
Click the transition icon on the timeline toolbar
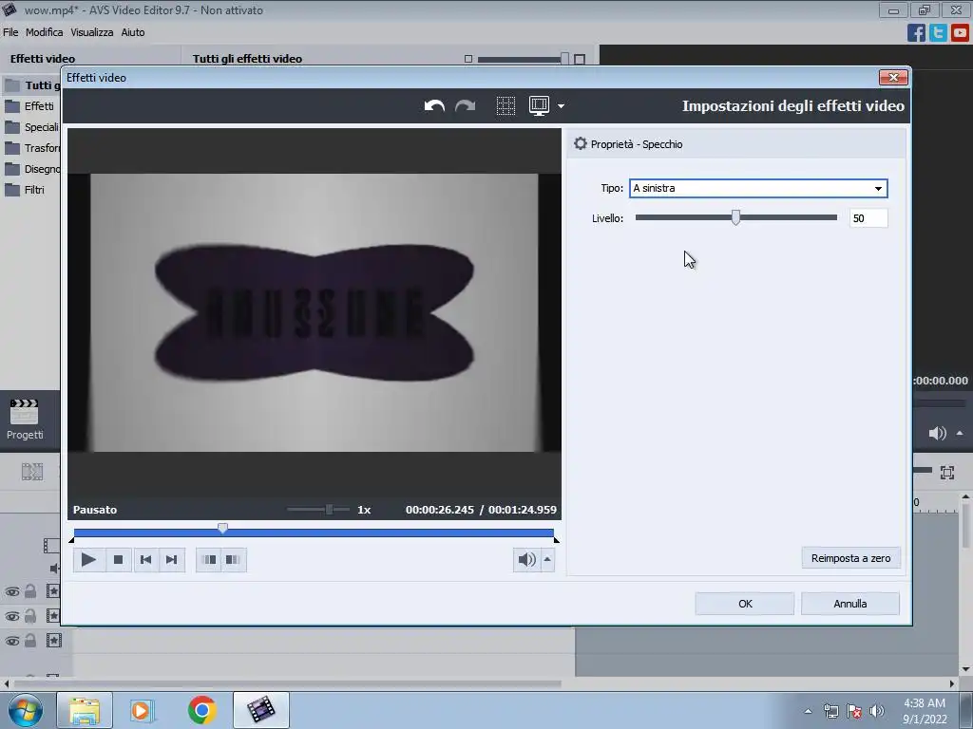[x=32, y=472]
